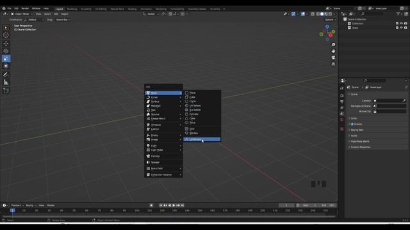
Task: Select the active Scale tool in the left toolbar
Action: (x=6, y=59)
